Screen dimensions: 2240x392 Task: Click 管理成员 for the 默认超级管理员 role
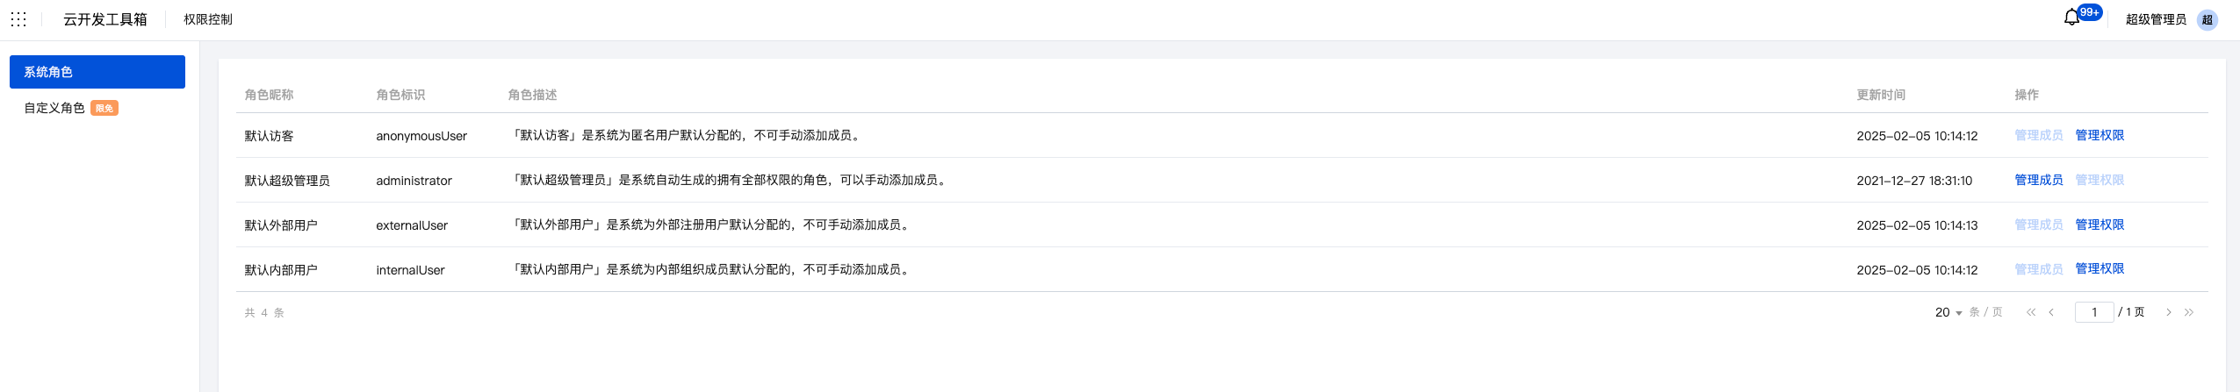2039,180
